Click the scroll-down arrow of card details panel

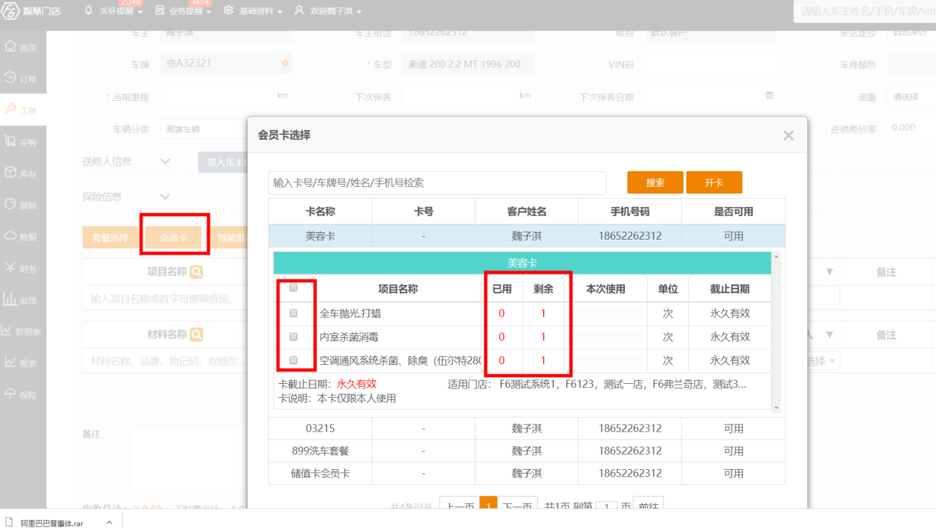(x=776, y=408)
